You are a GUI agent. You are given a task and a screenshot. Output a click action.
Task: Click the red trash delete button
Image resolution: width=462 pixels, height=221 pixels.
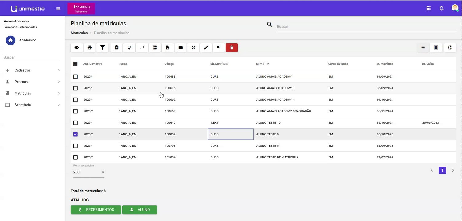[232, 48]
